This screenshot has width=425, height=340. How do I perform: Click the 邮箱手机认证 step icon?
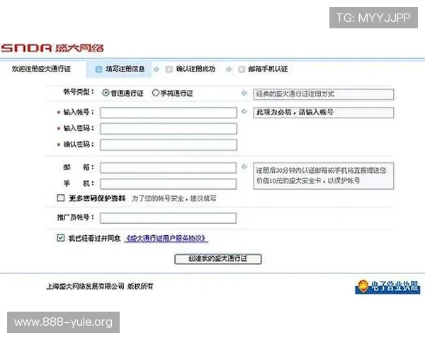click(x=242, y=69)
